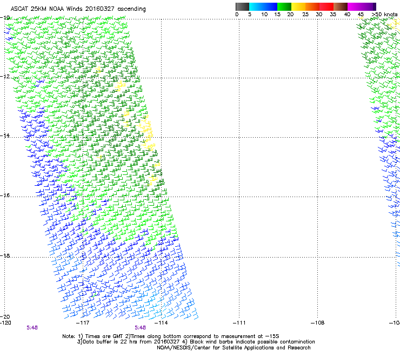
Task: Click the 5:48 time label beside longitude -114
Action: (x=141, y=328)
